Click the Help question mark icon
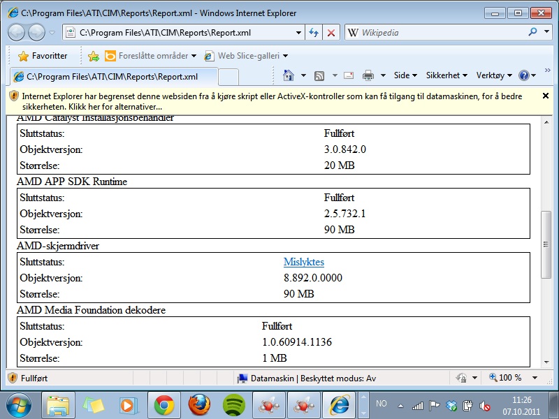 tap(523, 75)
